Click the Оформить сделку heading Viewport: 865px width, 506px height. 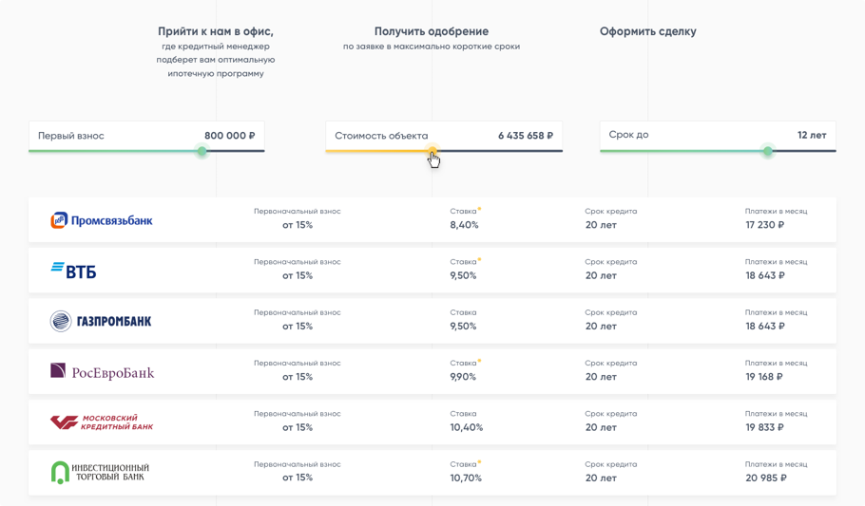click(x=647, y=31)
